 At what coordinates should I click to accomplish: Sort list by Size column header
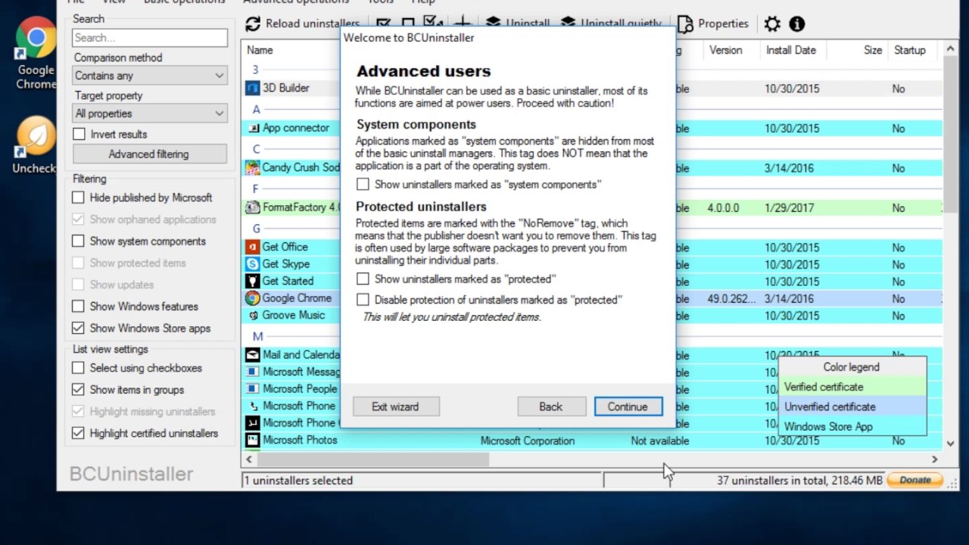[x=872, y=50]
